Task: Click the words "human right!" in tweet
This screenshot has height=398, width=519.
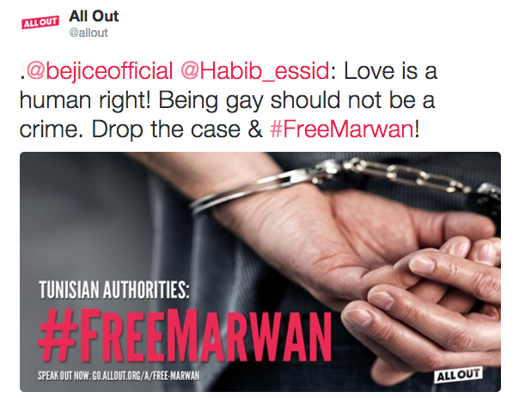Action: (85, 100)
